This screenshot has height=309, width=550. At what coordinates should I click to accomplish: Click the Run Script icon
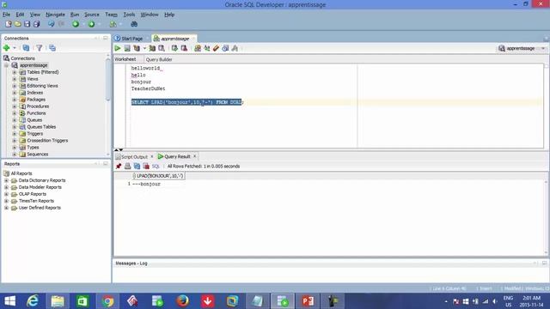[x=127, y=48]
